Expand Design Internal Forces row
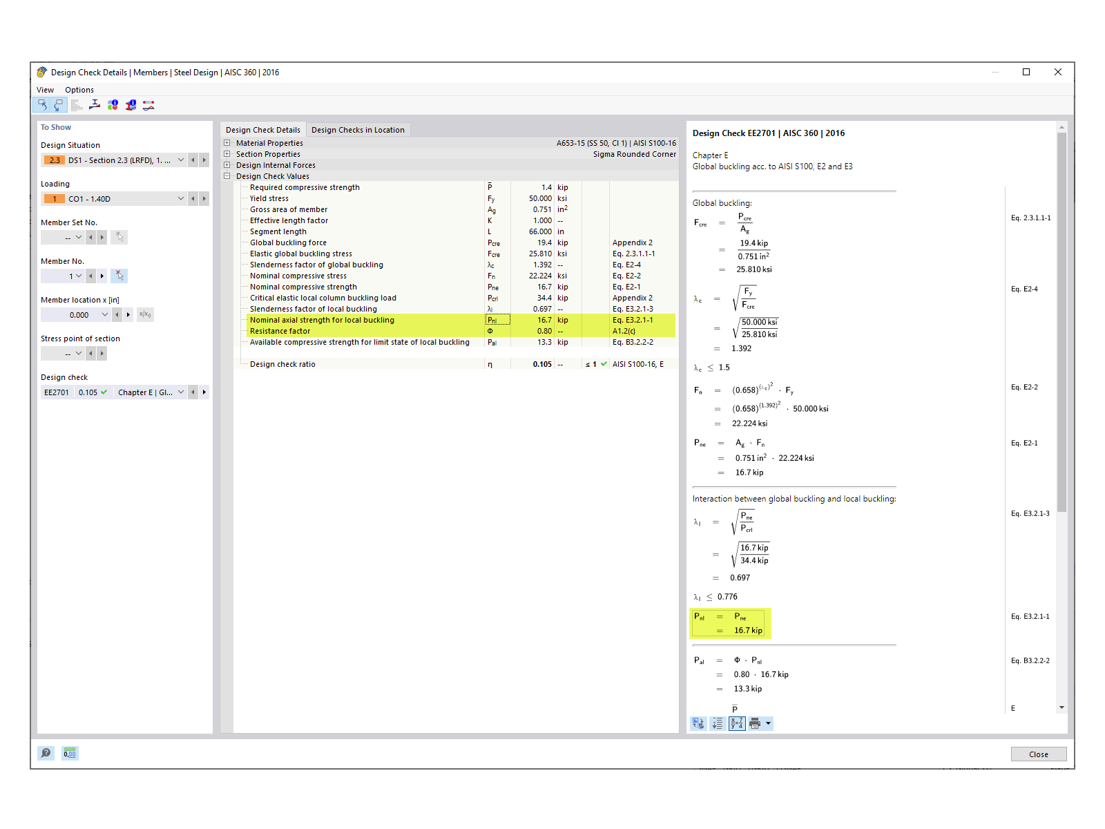This screenshot has height=829, width=1105. point(227,165)
